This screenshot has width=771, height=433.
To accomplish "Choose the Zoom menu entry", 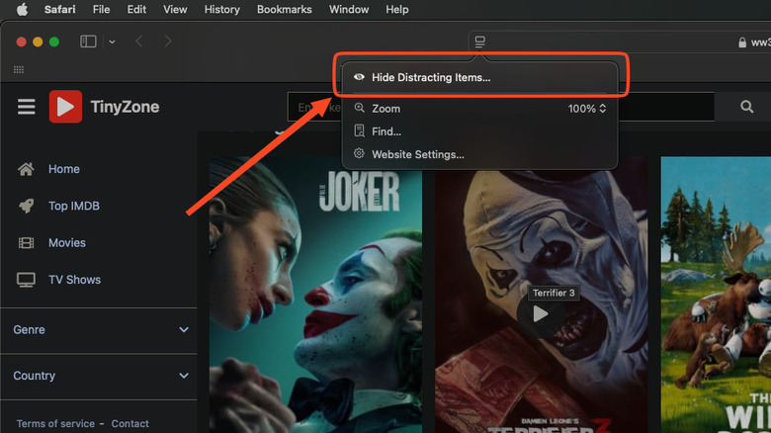I will (480, 109).
